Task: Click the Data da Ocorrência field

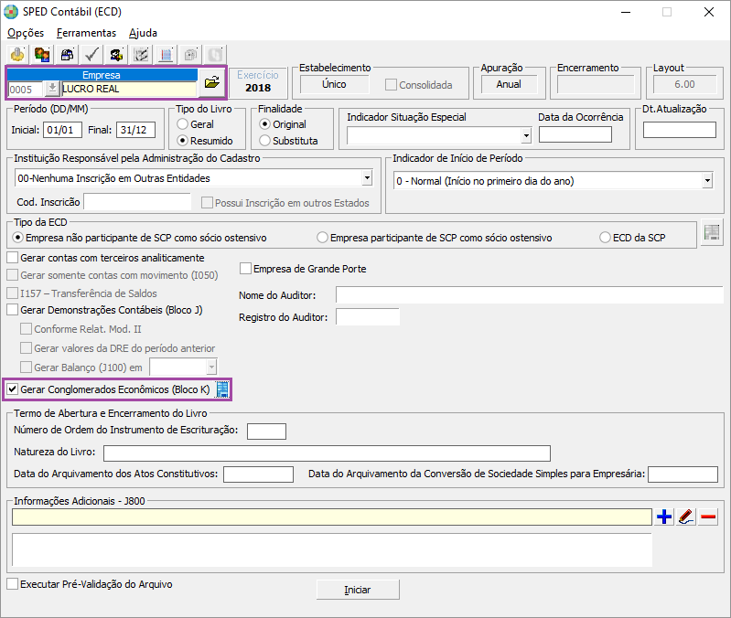Action: click(575, 134)
